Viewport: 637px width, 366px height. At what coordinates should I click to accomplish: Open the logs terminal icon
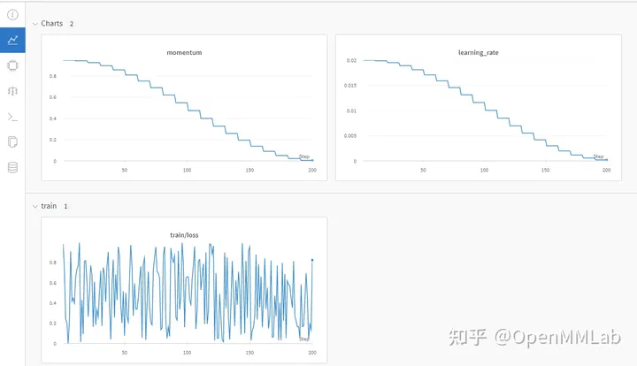12,117
